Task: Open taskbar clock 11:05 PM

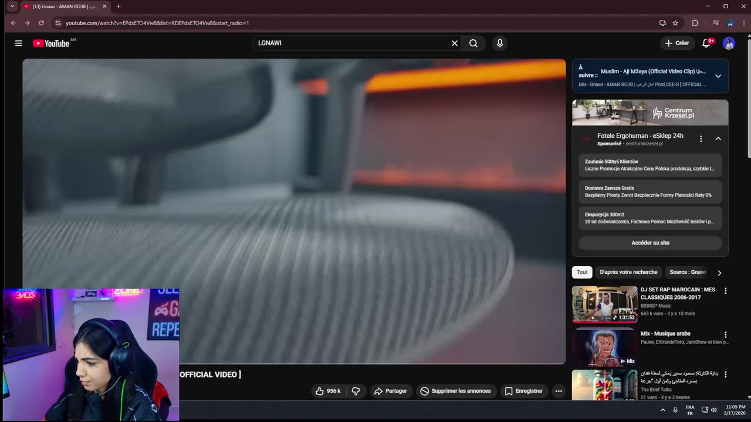Action: (735, 410)
